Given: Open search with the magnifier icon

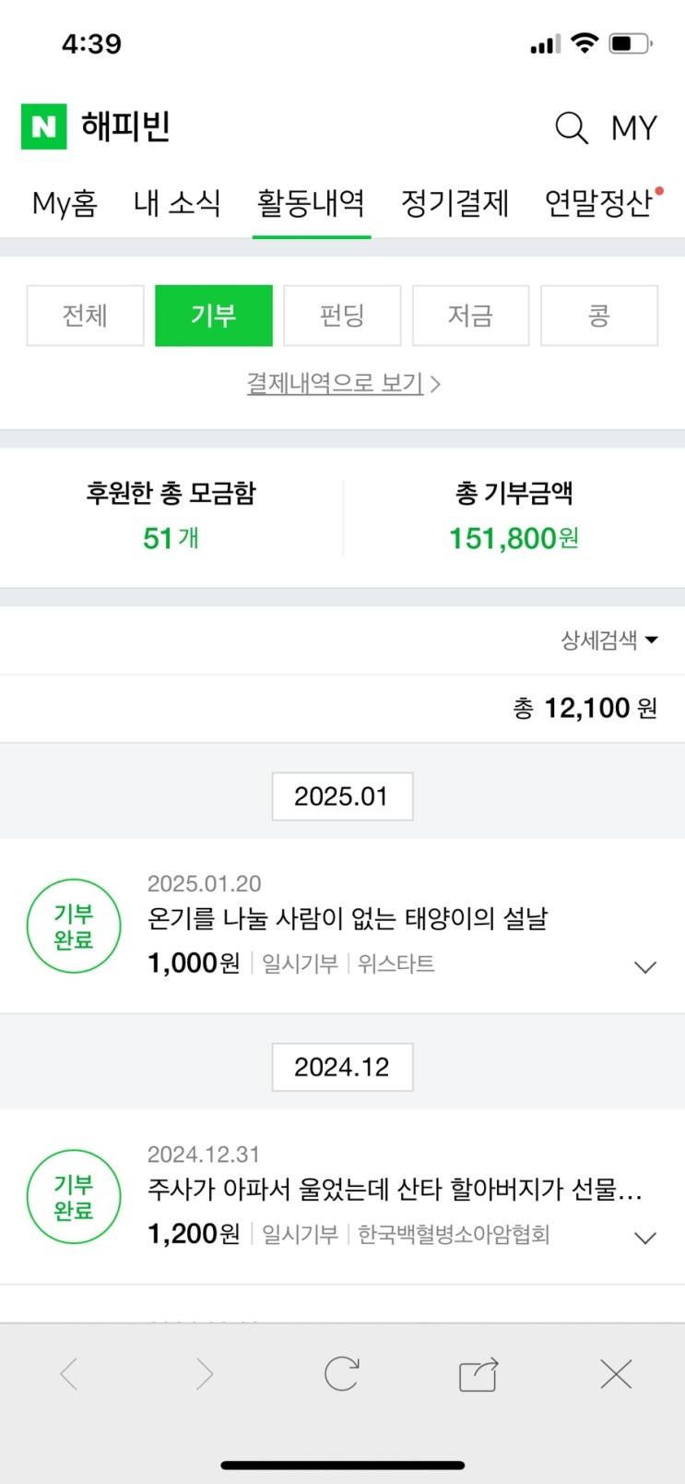Looking at the screenshot, I should (x=571, y=127).
